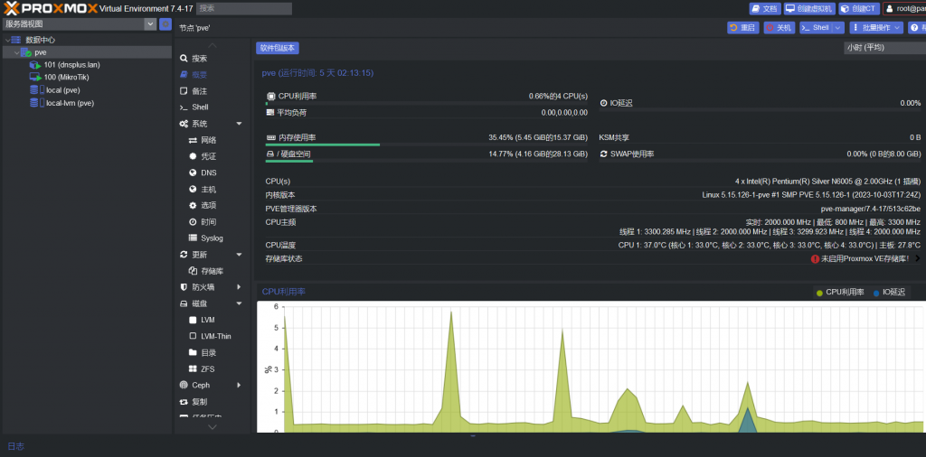Toggle IO延迟 series in chart legend
The image size is (926, 457).
click(x=889, y=293)
